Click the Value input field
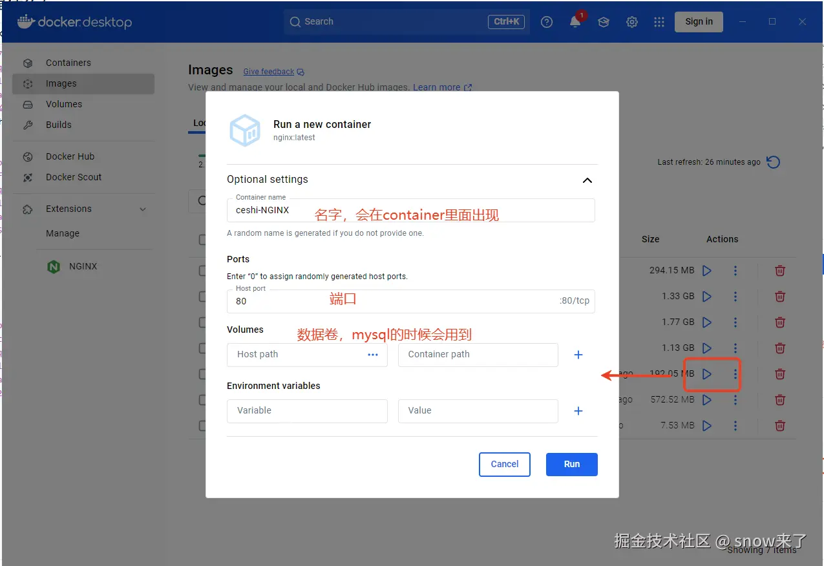 pos(478,411)
